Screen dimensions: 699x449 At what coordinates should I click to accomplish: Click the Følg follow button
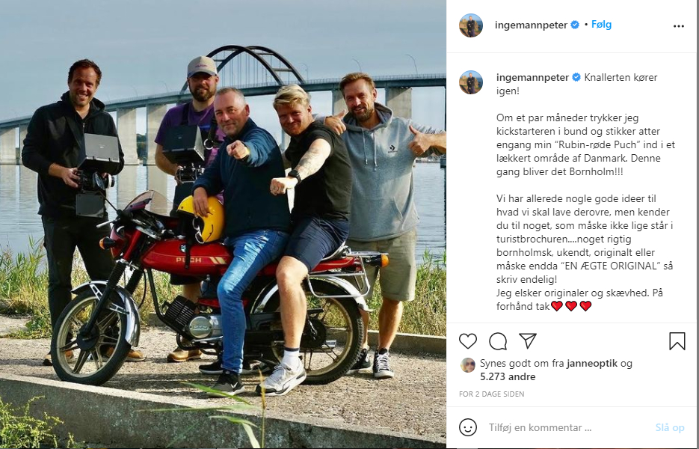click(601, 25)
